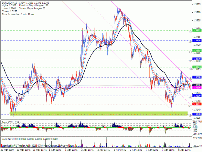Select the magenta 1.3236 pivot price tag

pos(197,88)
